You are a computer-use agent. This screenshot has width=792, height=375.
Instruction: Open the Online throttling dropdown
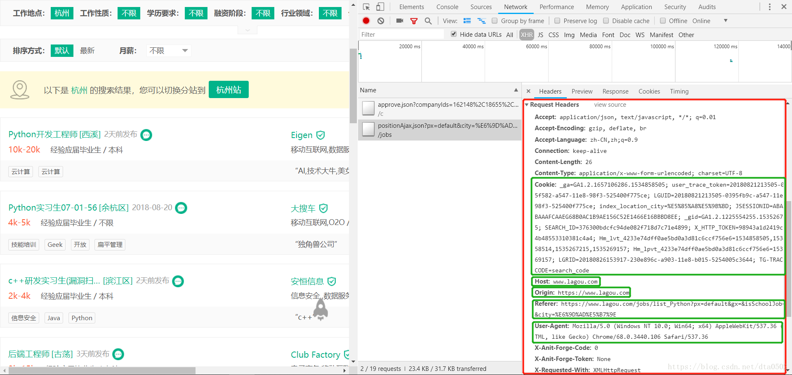click(x=709, y=21)
